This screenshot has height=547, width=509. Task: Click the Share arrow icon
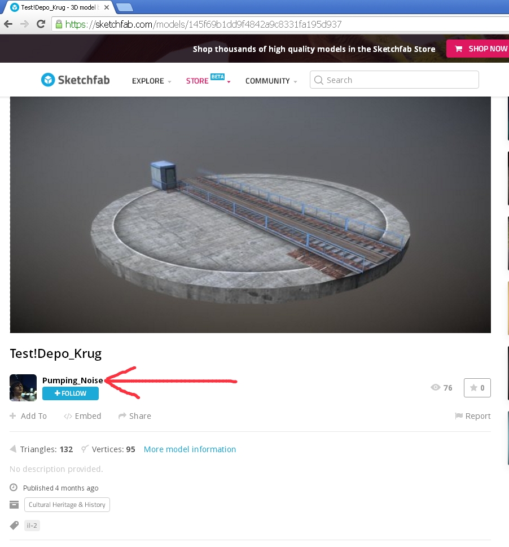[x=122, y=416]
